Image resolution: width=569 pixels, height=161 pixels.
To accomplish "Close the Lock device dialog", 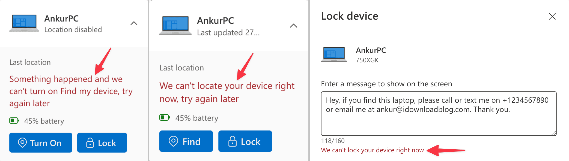I will pos(552,17).
